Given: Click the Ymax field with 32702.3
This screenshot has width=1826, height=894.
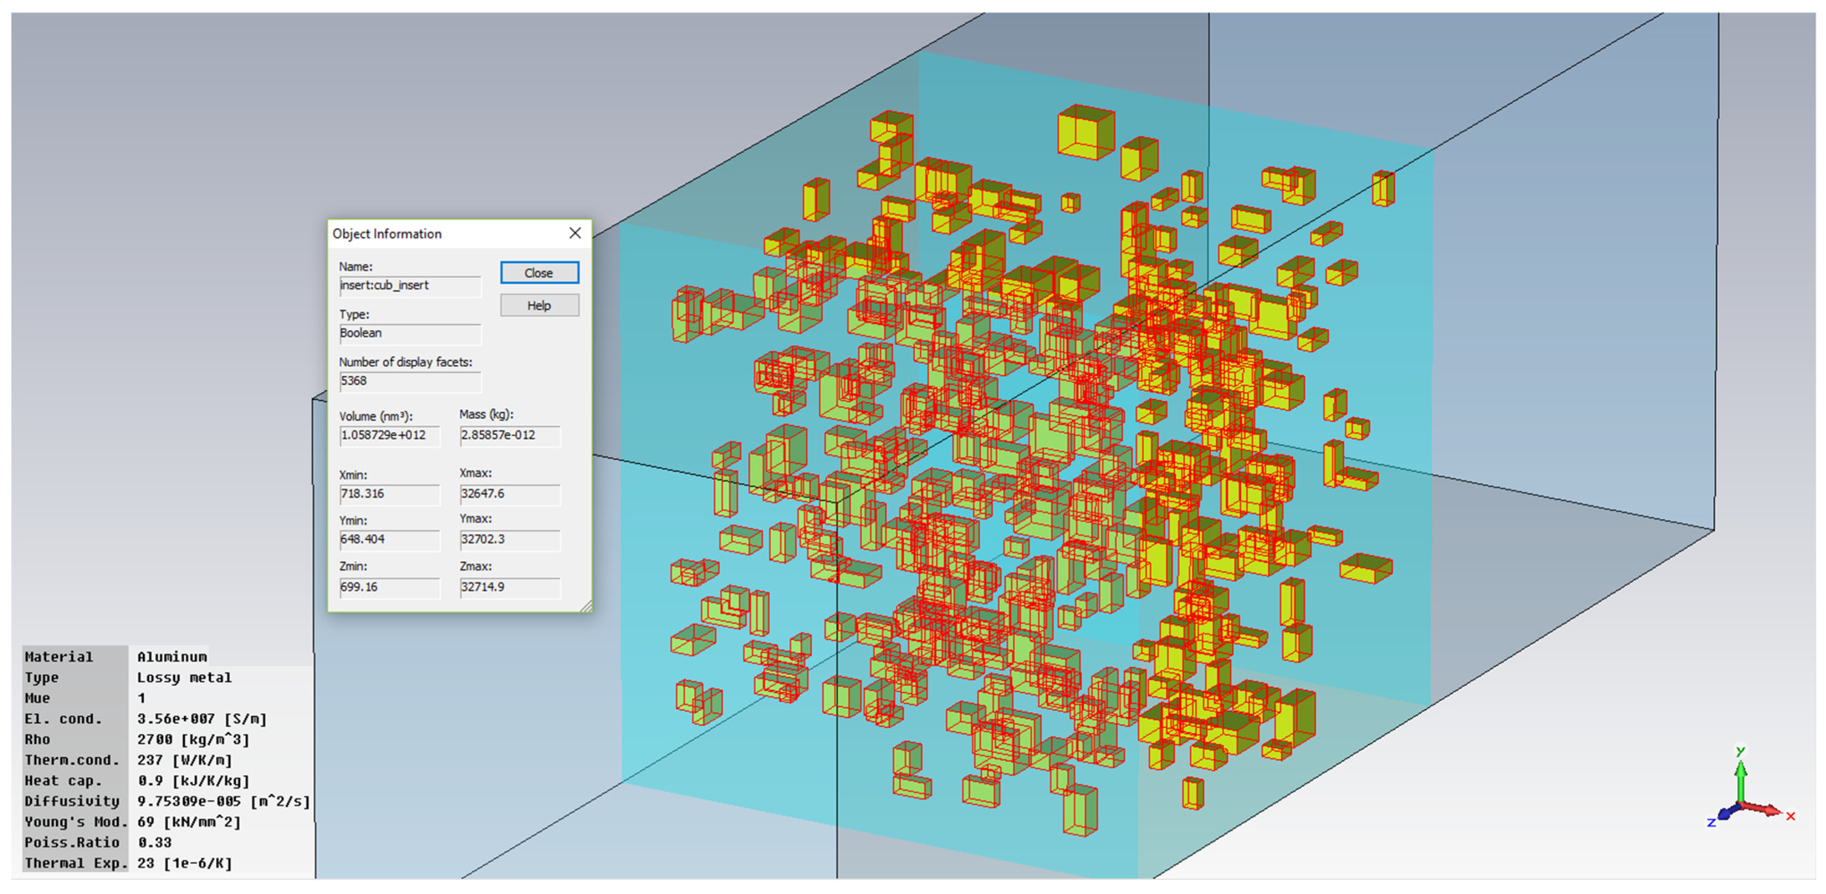Looking at the screenshot, I should pyautogui.click(x=509, y=539).
